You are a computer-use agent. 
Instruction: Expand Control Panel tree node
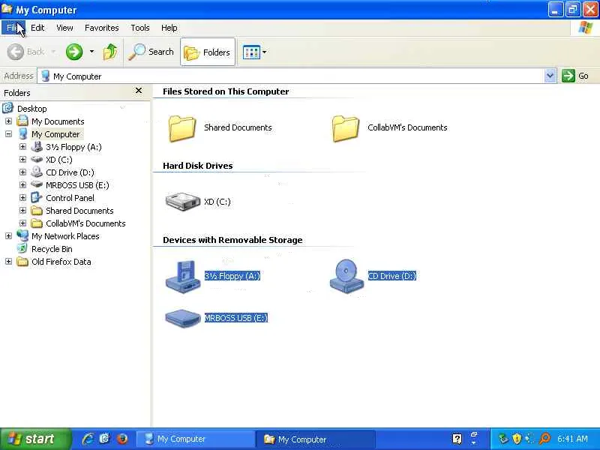22,198
